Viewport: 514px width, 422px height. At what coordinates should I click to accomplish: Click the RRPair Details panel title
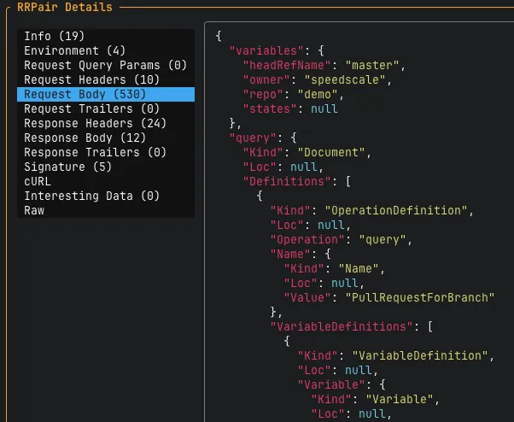pyautogui.click(x=65, y=7)
